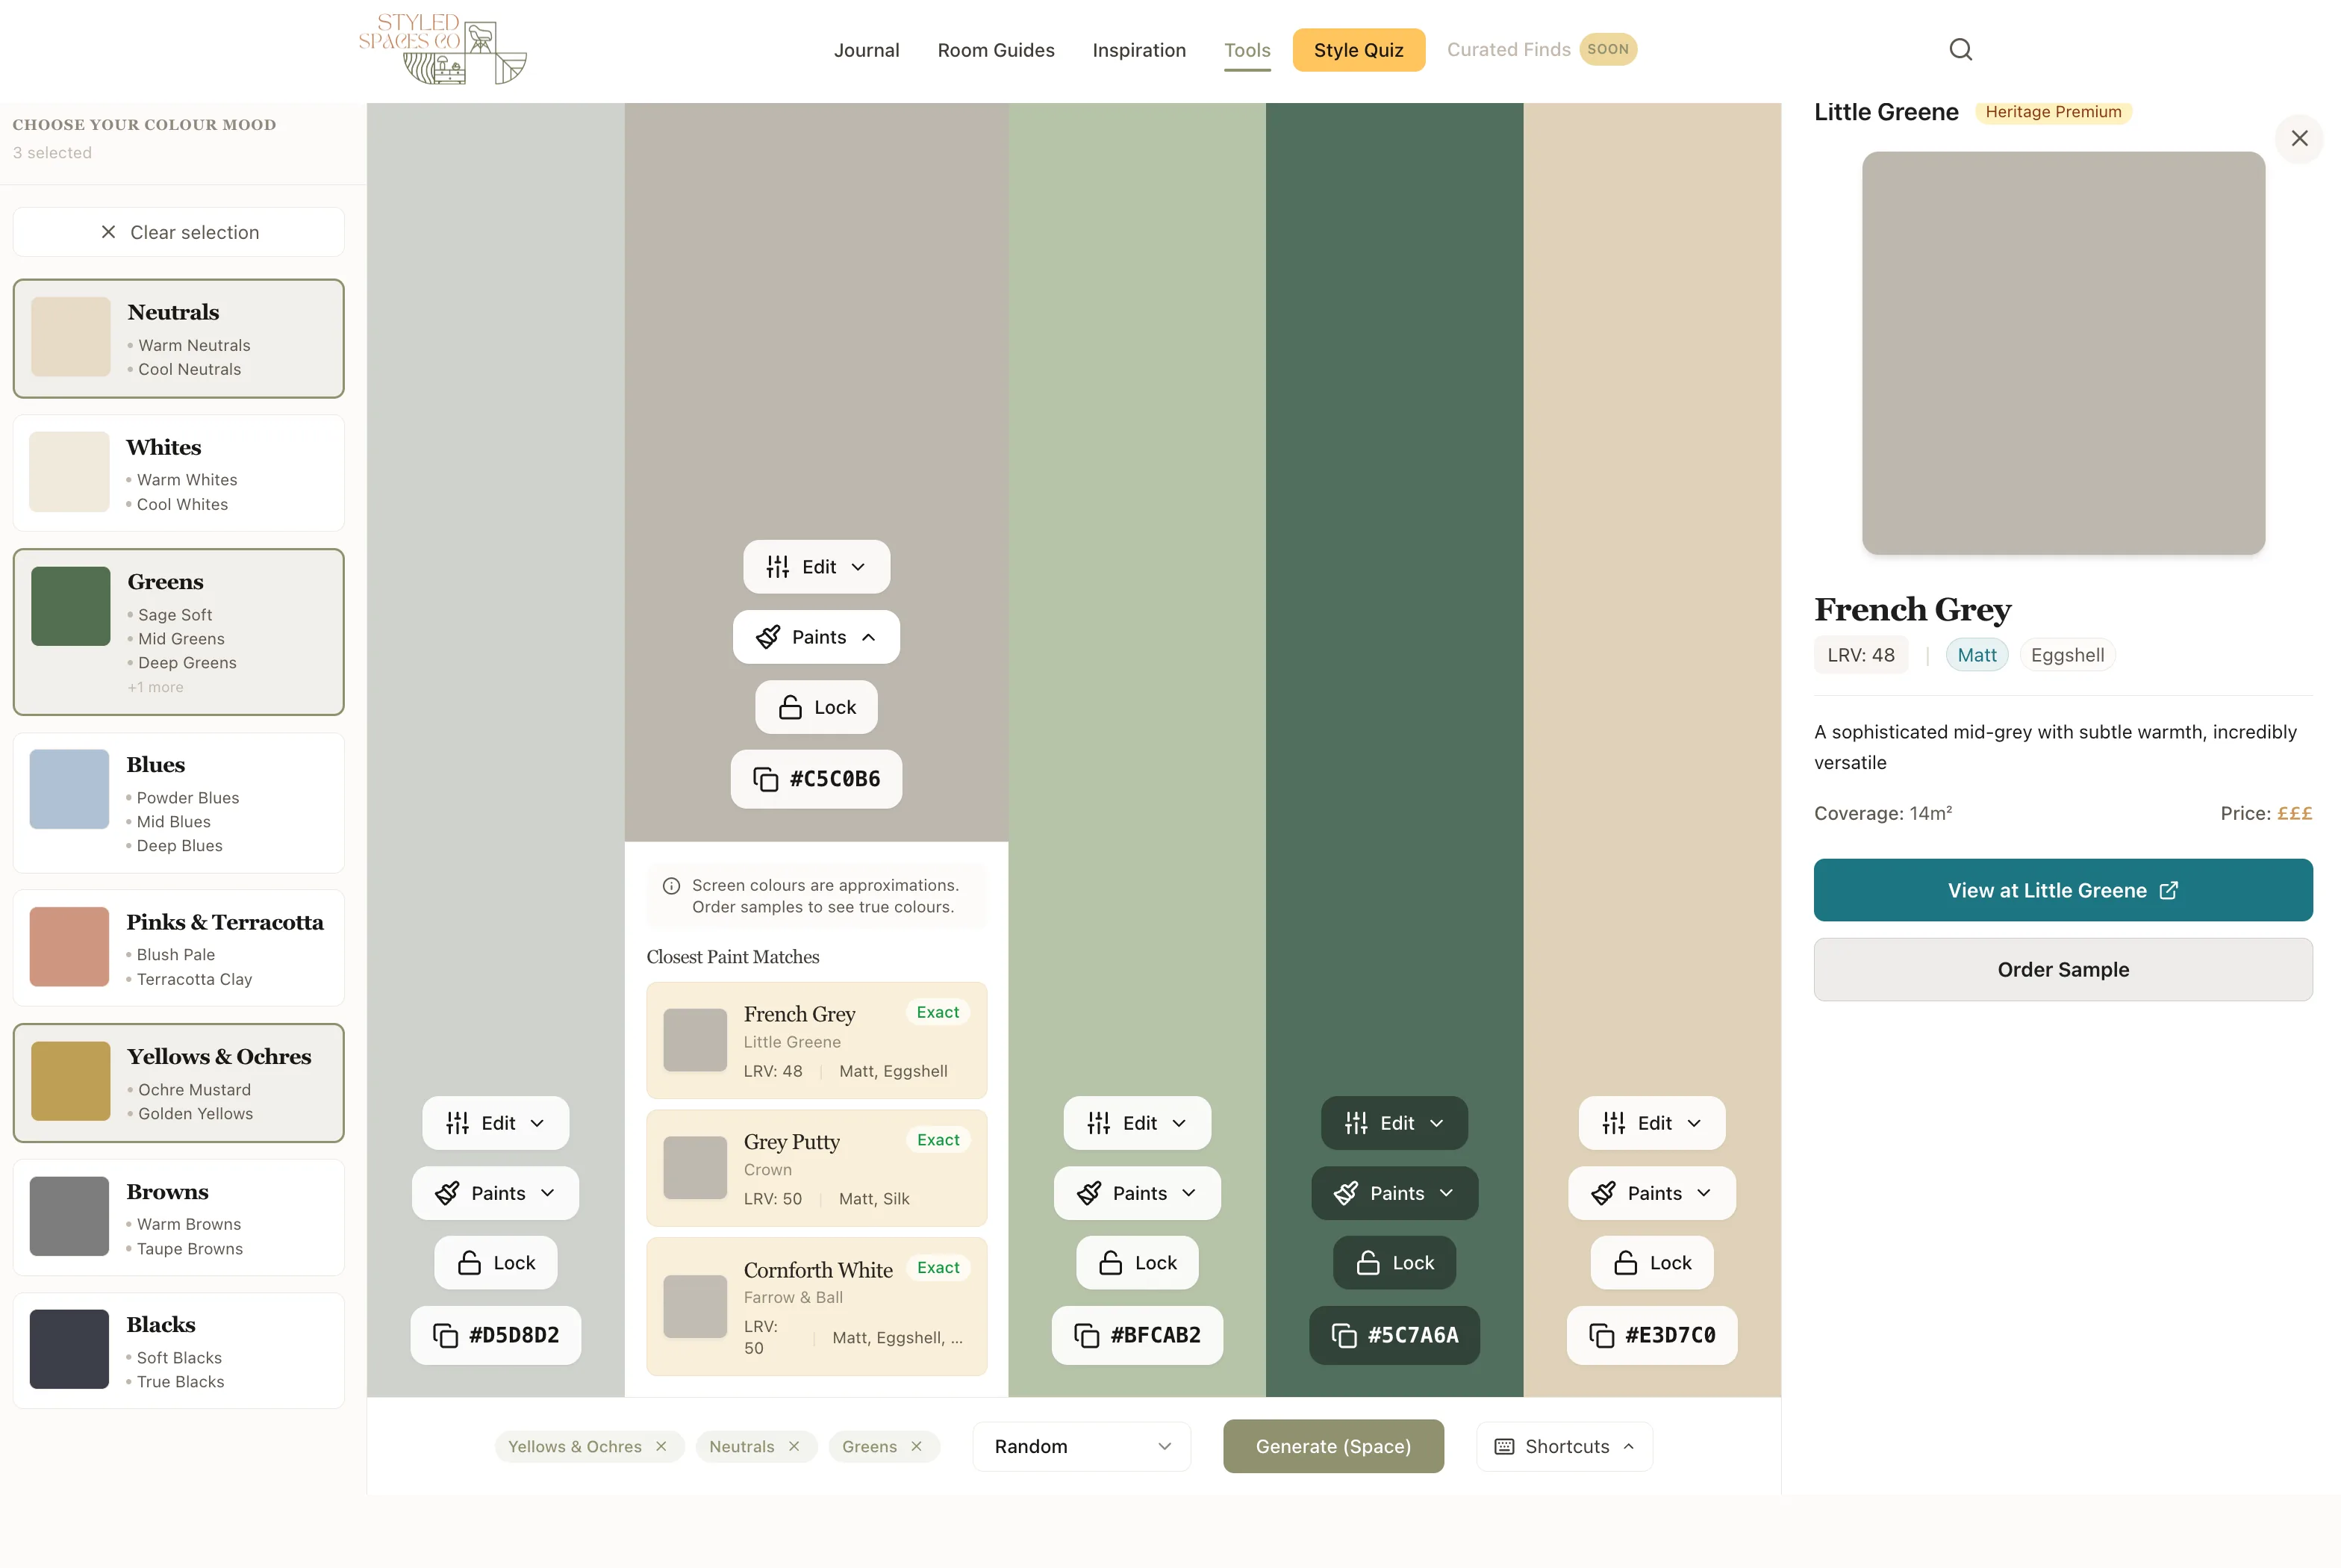
Task: Open Edit dropdown for #C5C0B6
Action: pyautogui.click(x=817, y=567)
